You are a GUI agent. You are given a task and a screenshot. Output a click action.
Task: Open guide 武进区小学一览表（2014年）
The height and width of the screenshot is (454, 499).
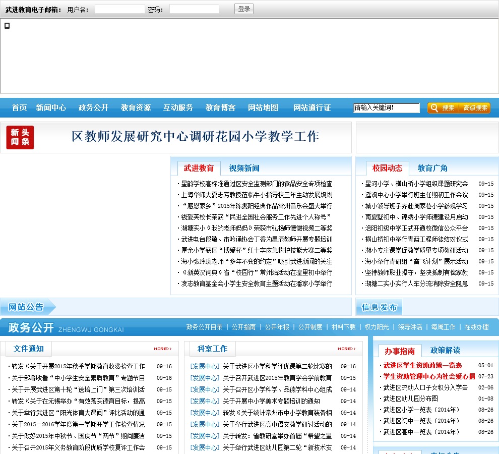pyautogui.click(x=421, y=410)
